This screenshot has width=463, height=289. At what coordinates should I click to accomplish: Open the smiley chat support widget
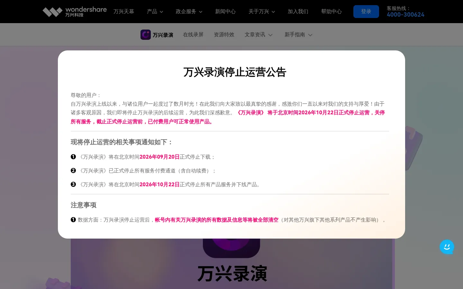tap(447, 247)
